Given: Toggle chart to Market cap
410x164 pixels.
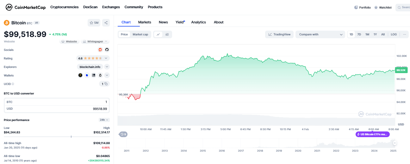Looking at the screenshot, I should point(140,34).
